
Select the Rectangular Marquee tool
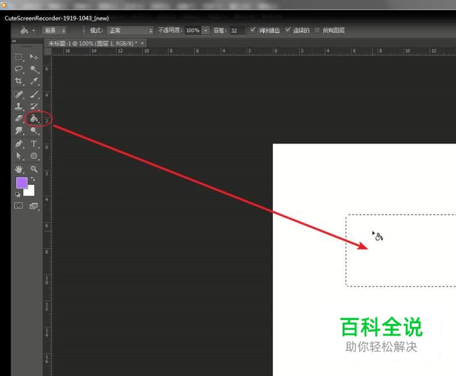click(19, 57)
